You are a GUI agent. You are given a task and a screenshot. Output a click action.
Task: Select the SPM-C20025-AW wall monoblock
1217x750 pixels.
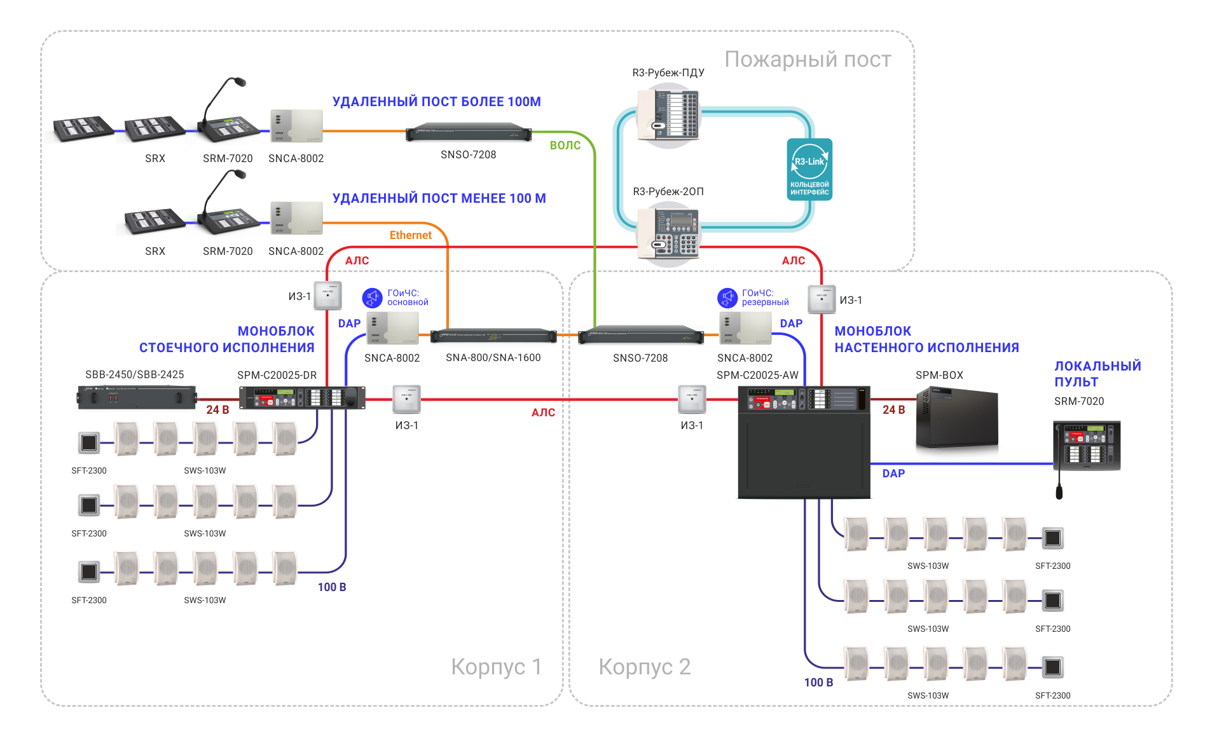(x=804, y=442)
